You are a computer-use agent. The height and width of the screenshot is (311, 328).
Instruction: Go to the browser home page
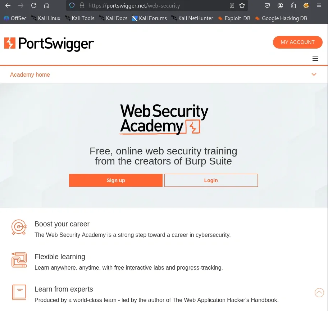(x=46, y=6)
